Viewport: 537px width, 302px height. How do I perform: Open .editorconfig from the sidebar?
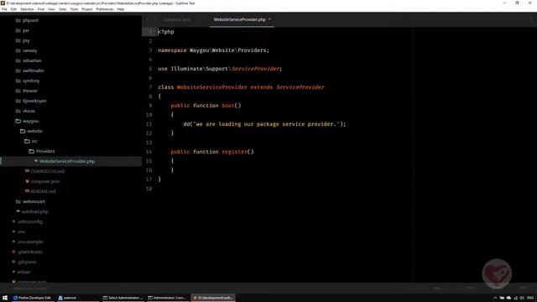[30, 221]
